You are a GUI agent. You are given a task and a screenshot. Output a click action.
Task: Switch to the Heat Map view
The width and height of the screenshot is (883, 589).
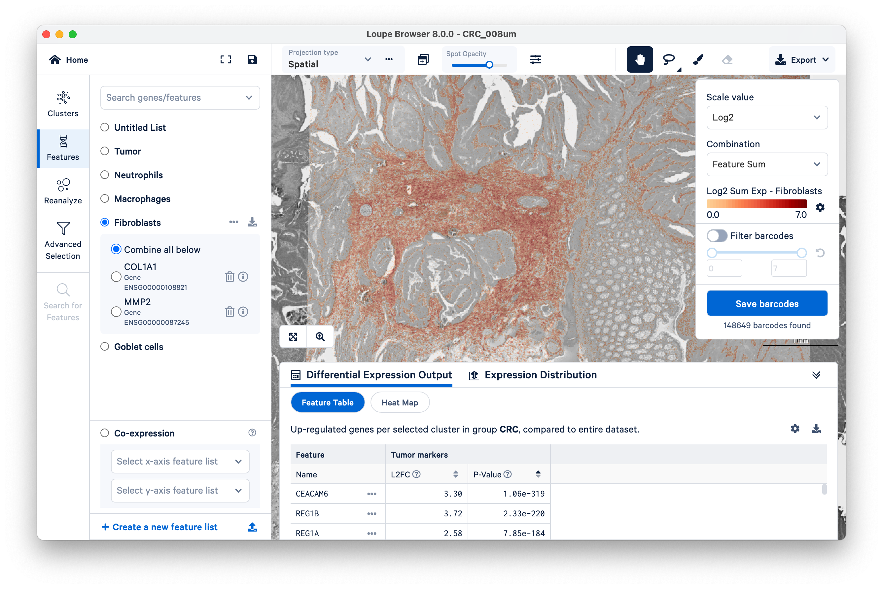tap(400, 403)
